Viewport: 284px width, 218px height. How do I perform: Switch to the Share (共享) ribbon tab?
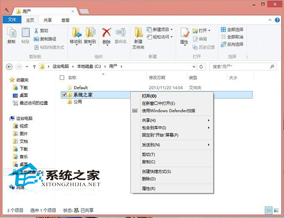48,20
